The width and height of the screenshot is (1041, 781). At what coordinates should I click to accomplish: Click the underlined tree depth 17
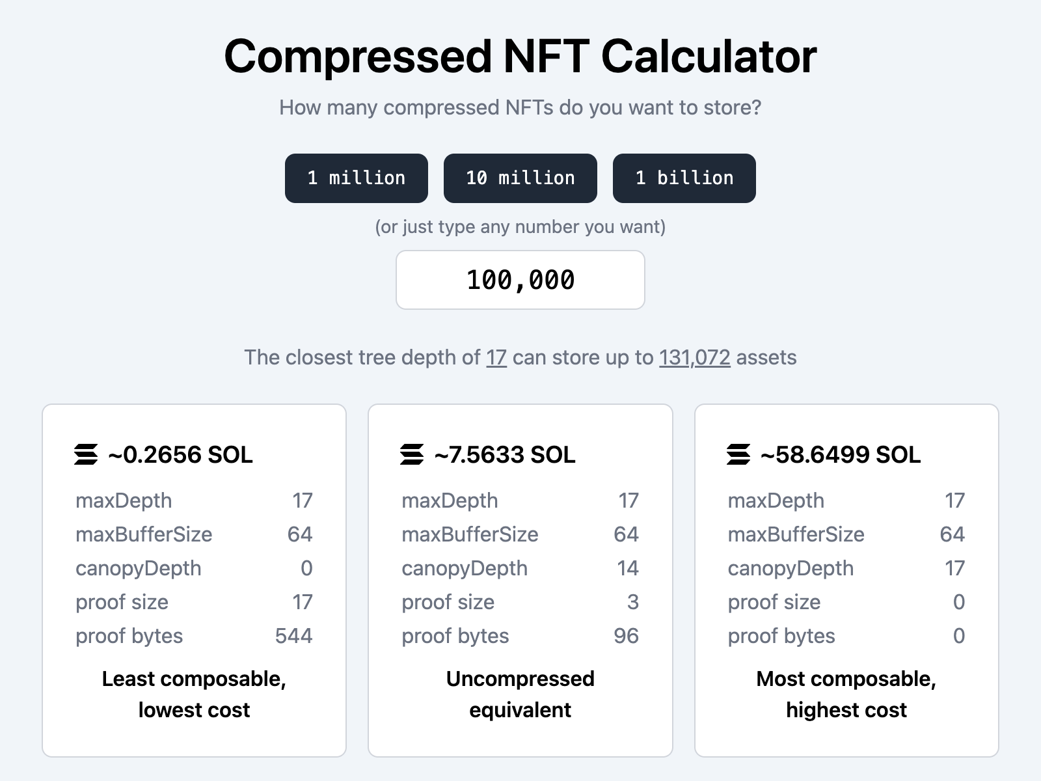496,357
